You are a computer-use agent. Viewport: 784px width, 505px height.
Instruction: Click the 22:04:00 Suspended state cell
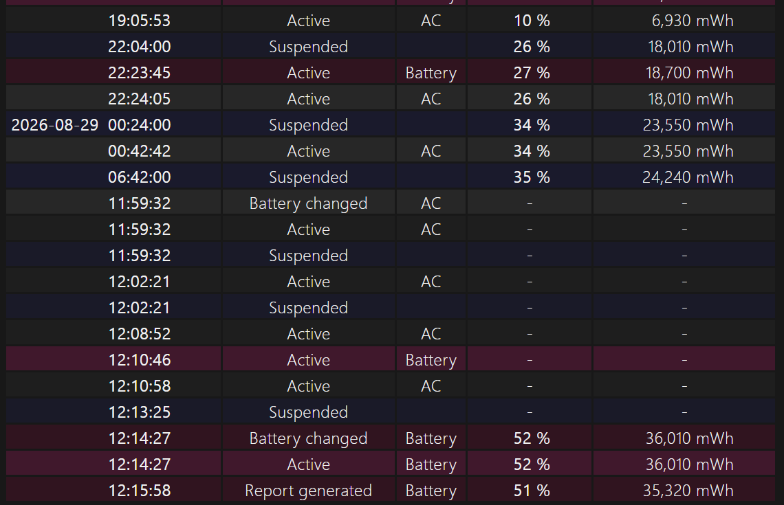pyautogui.click(x=309, y=47)
